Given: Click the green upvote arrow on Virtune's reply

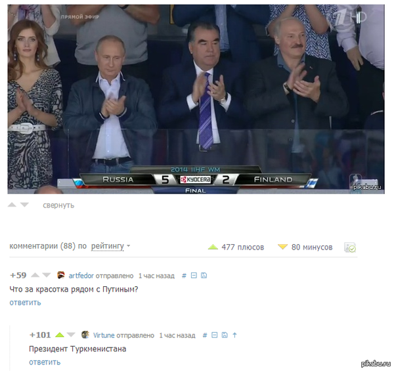Looking at the screenshot, I should pos(60,335).
